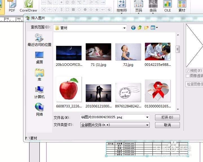Viewport: 203px width, 162px height.
Task: Expand the 文件名 filename dropdown arrow
Action: coord(147,117)
